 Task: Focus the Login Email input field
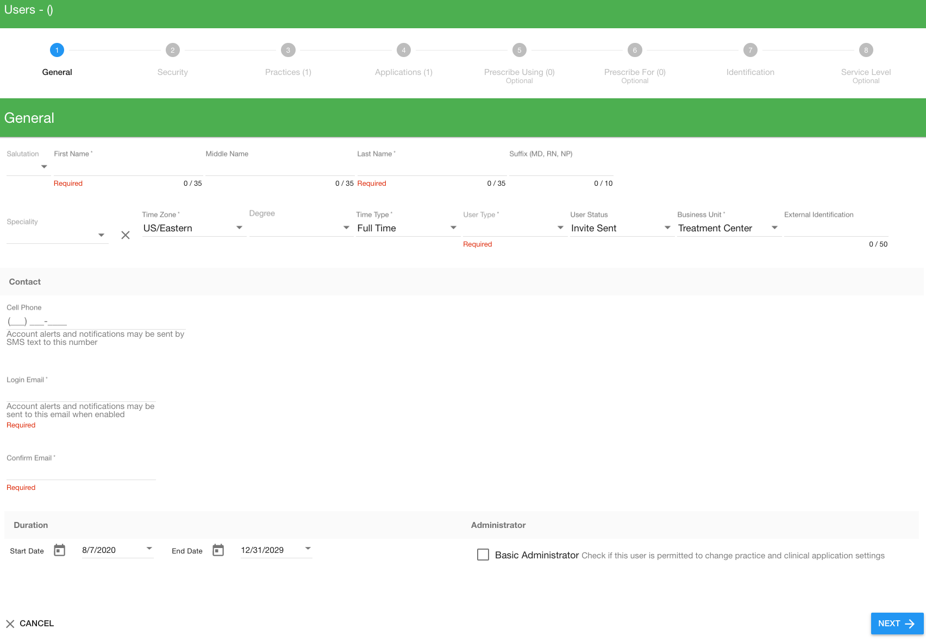tap(82, 394)
